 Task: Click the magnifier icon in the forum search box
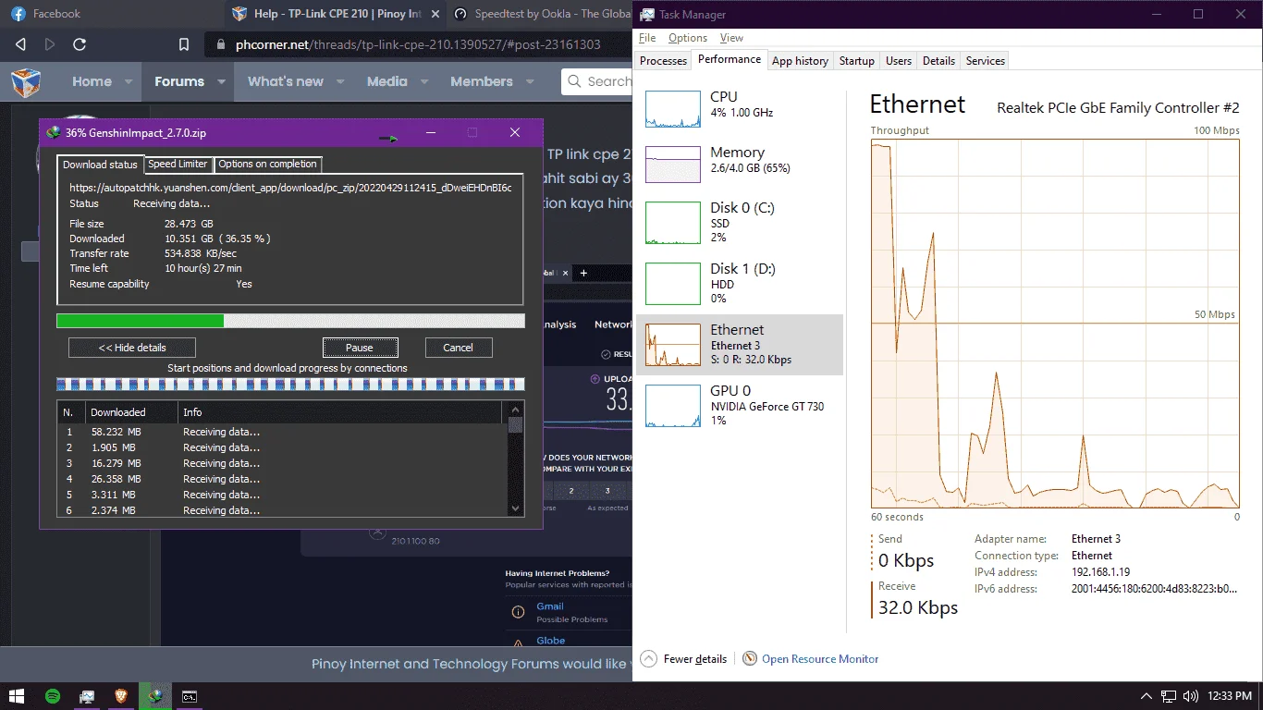(574, 81)
